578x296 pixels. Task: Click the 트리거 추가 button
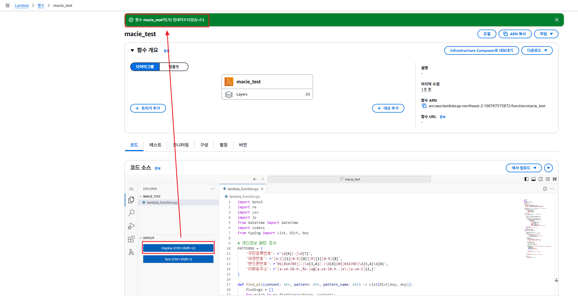148,108
